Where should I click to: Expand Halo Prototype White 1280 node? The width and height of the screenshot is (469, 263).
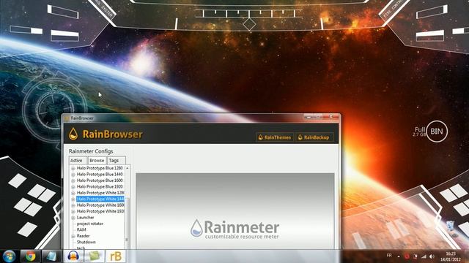(73, 193)
